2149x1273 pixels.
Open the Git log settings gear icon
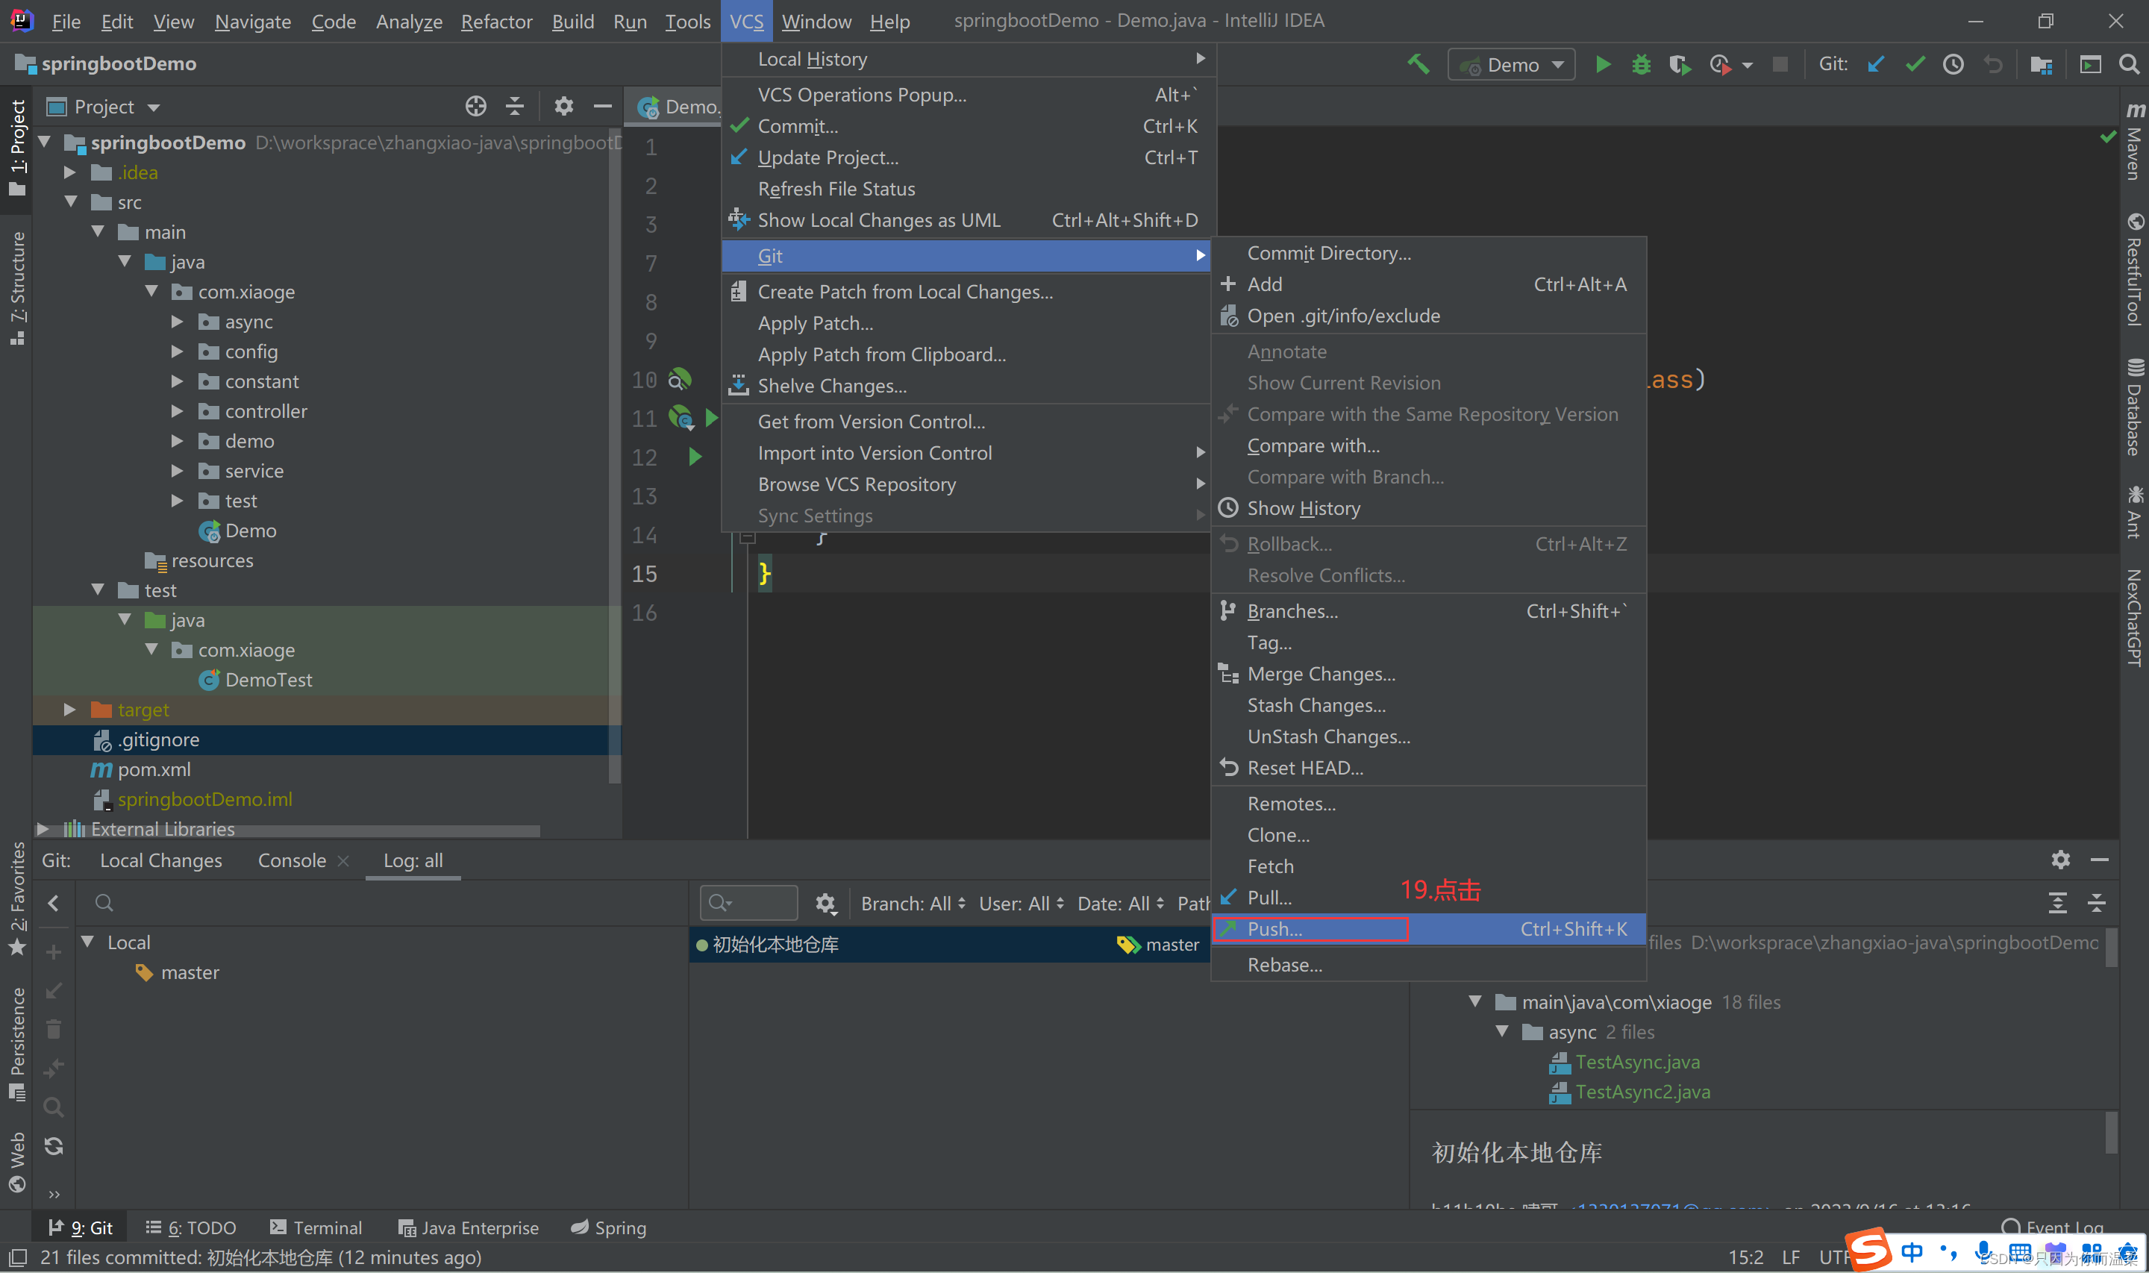click(x=825, y=904)
